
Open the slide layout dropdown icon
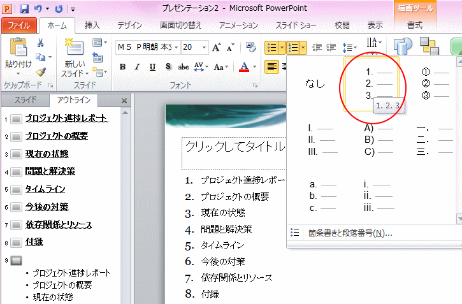coord(99,43)
